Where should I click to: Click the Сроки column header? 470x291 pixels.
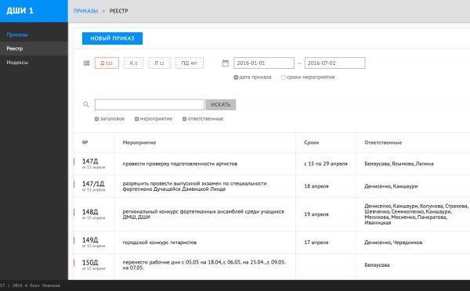click(312, 142)
